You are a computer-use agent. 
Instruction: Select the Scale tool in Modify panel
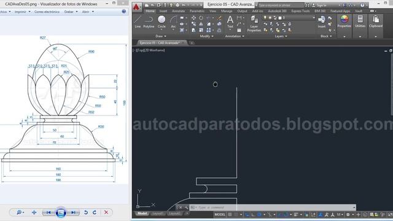tap(201, 30)
